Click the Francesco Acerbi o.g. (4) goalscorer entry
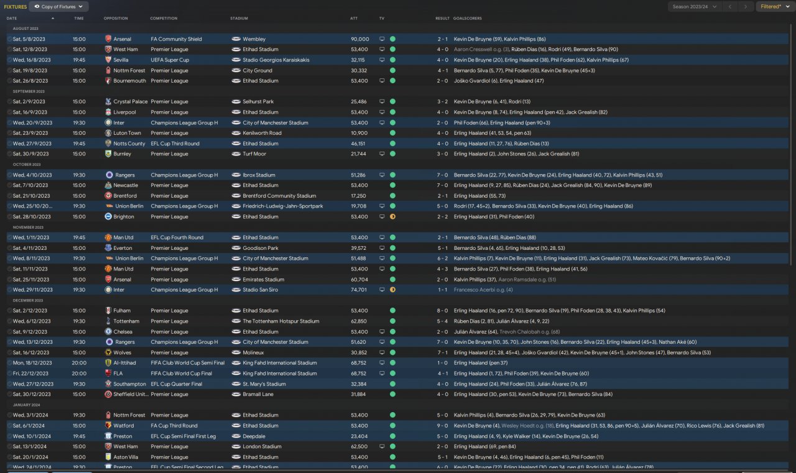Image resolution: width=796 pixels, height=473 pixels. click(483, 290)
